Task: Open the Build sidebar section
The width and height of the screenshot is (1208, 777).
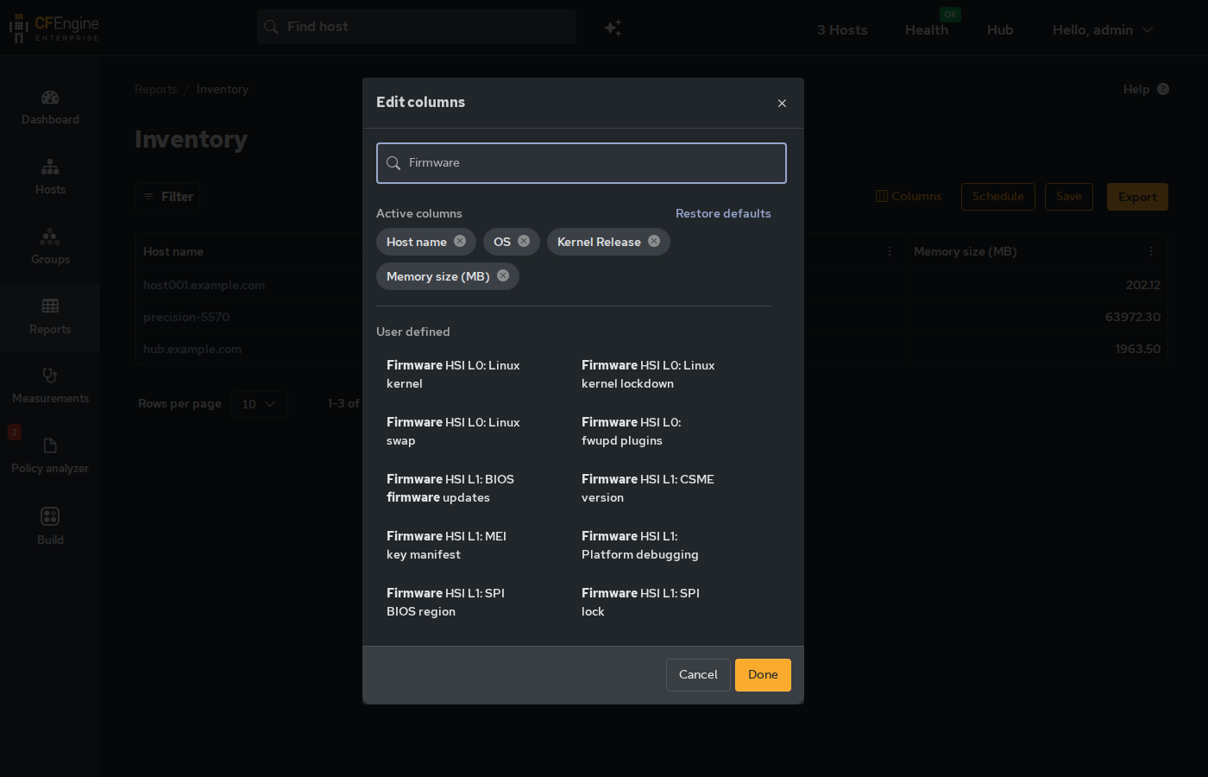Action: pyautogui.click(x=50, y=527)
